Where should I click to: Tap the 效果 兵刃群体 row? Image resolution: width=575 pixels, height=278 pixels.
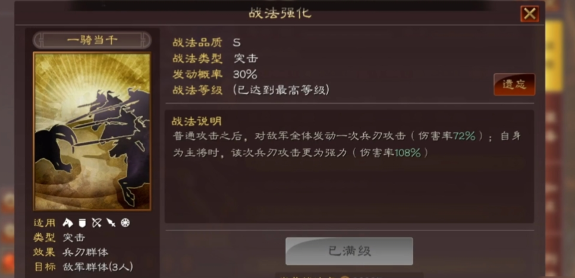pyautogui.click(x=71, y=252)
